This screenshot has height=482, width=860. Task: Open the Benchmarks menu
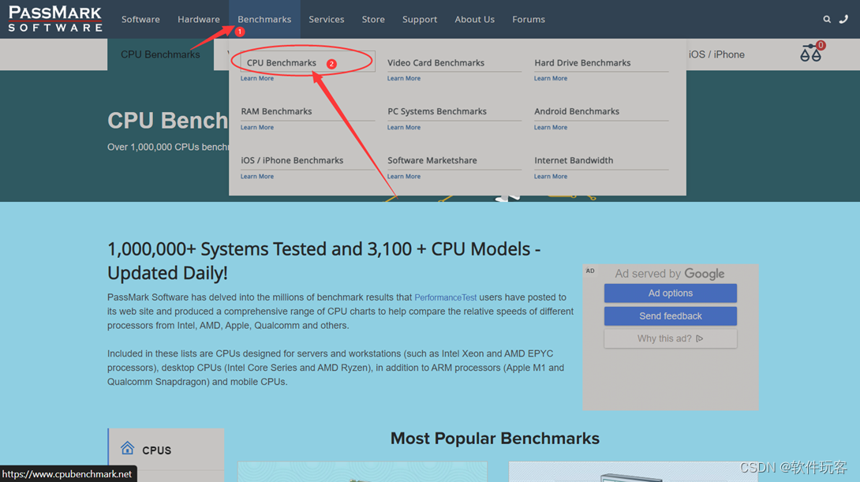pos(264,19)
